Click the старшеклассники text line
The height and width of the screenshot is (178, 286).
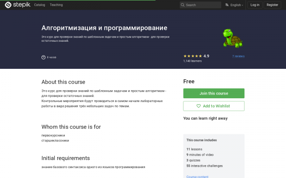coord(55,141)
